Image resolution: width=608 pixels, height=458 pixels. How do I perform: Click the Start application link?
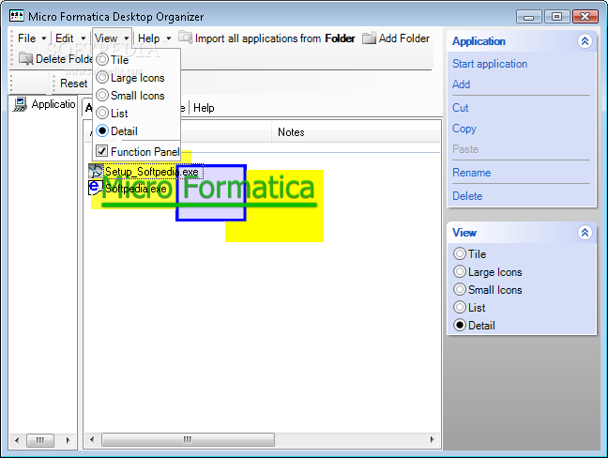490,64
